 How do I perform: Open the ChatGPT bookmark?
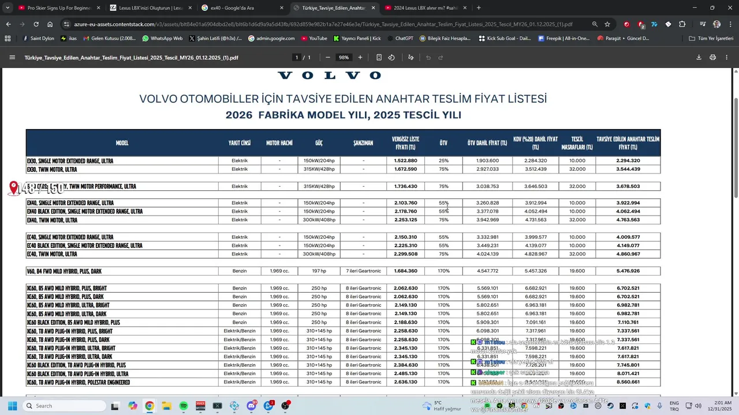tap(399, 38)
